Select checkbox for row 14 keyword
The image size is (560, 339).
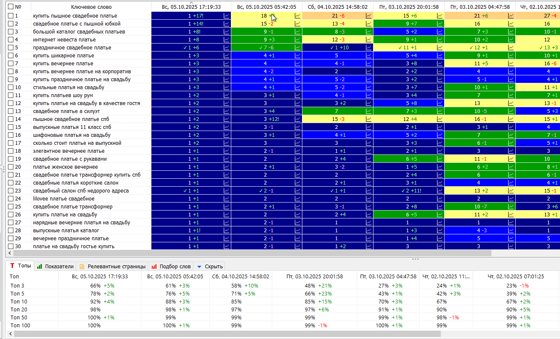11,119
